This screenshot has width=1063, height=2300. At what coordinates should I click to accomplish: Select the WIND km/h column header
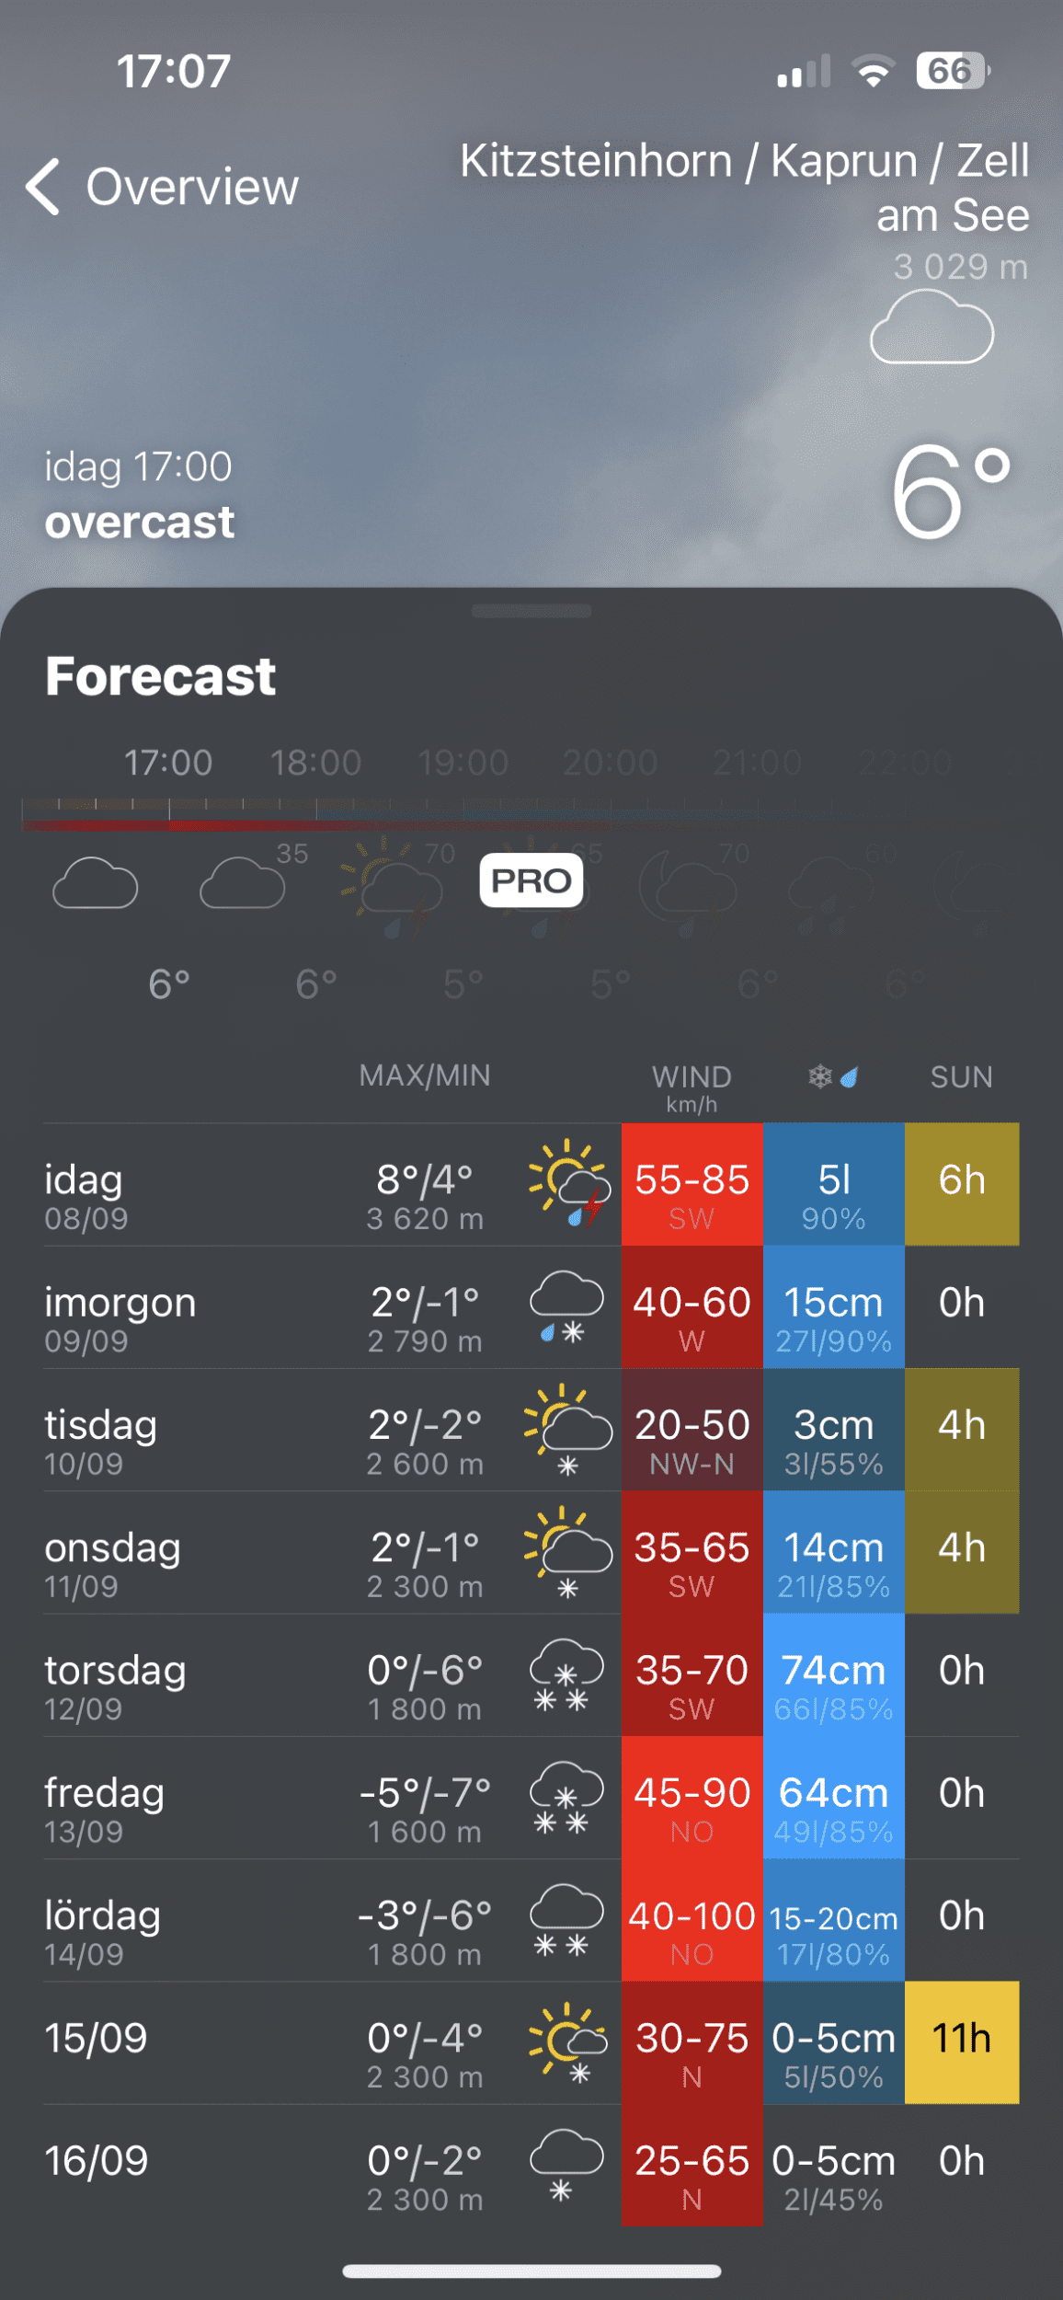tap(692, 1086)
